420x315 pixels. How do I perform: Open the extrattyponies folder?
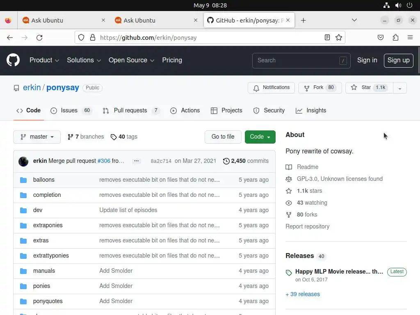click(51, 256)
